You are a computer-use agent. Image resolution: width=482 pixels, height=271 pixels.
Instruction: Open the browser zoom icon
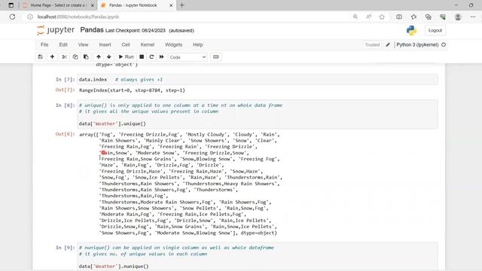[x=355, y=17]
